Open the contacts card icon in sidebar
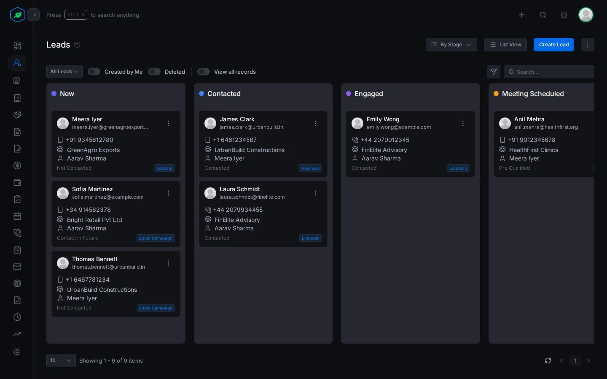The image size is (607, 379). point(17,80)
